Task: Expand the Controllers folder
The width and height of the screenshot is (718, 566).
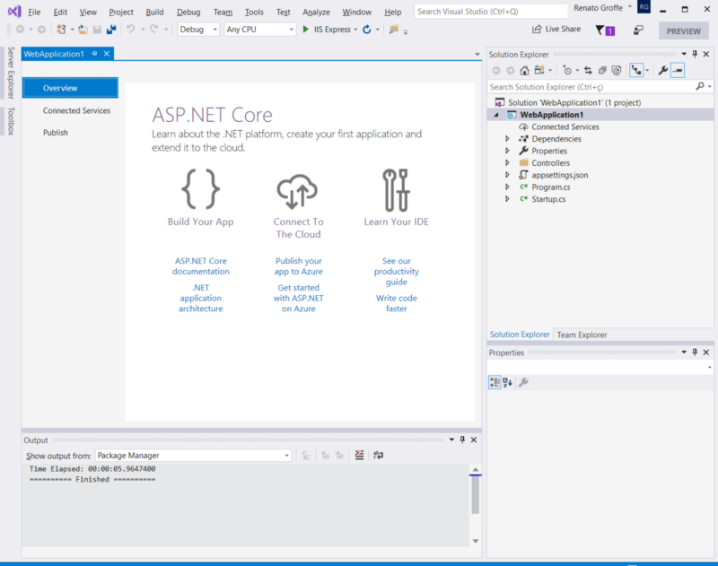Action: click(507, 162)
